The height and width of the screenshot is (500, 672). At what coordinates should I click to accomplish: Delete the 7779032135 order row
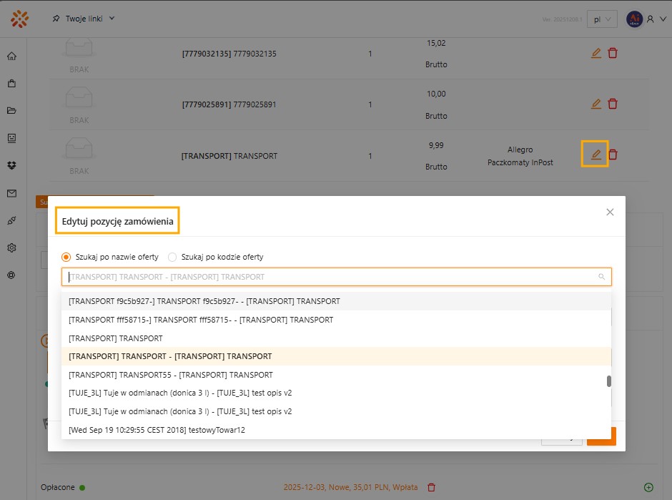click(x=613, y=53)
